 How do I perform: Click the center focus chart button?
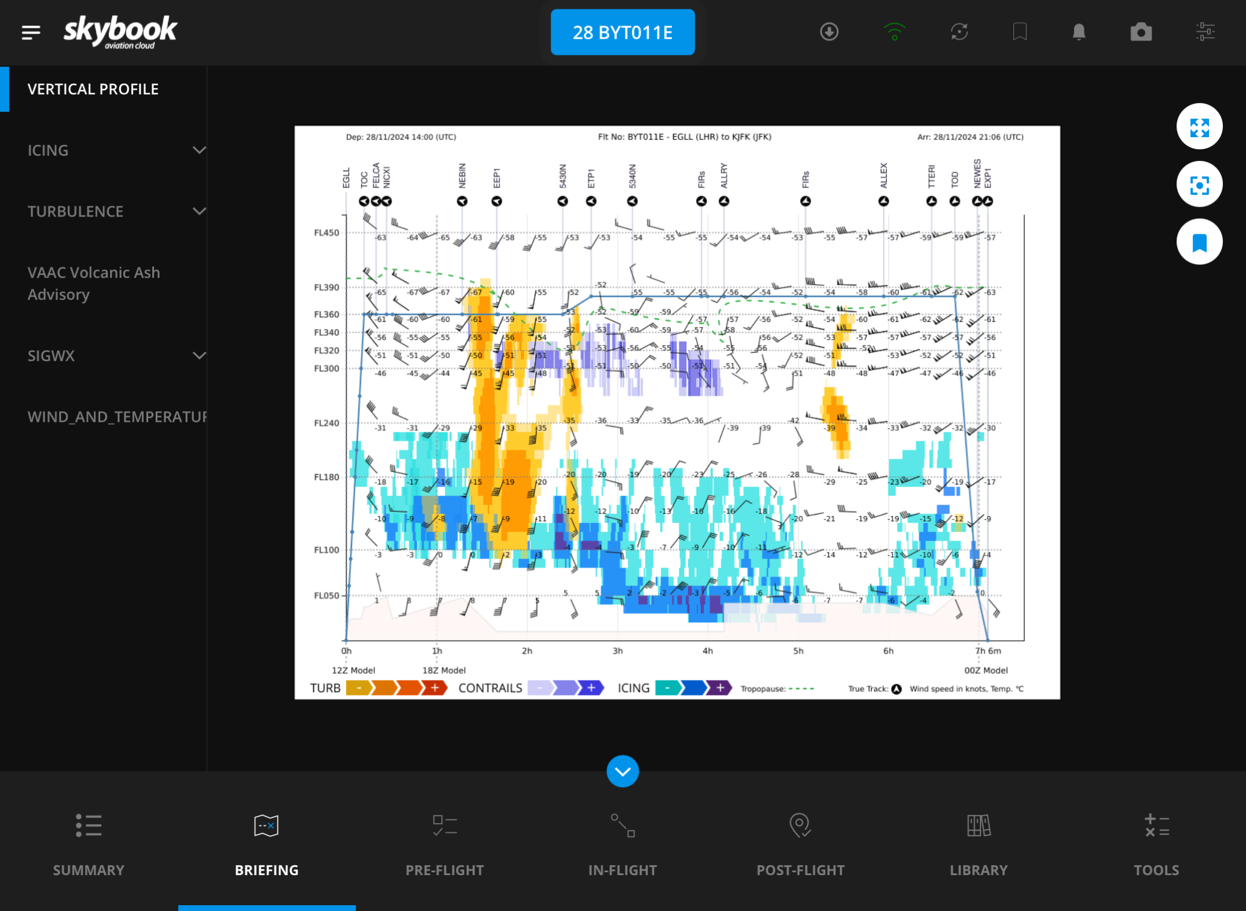[1199, 185]
